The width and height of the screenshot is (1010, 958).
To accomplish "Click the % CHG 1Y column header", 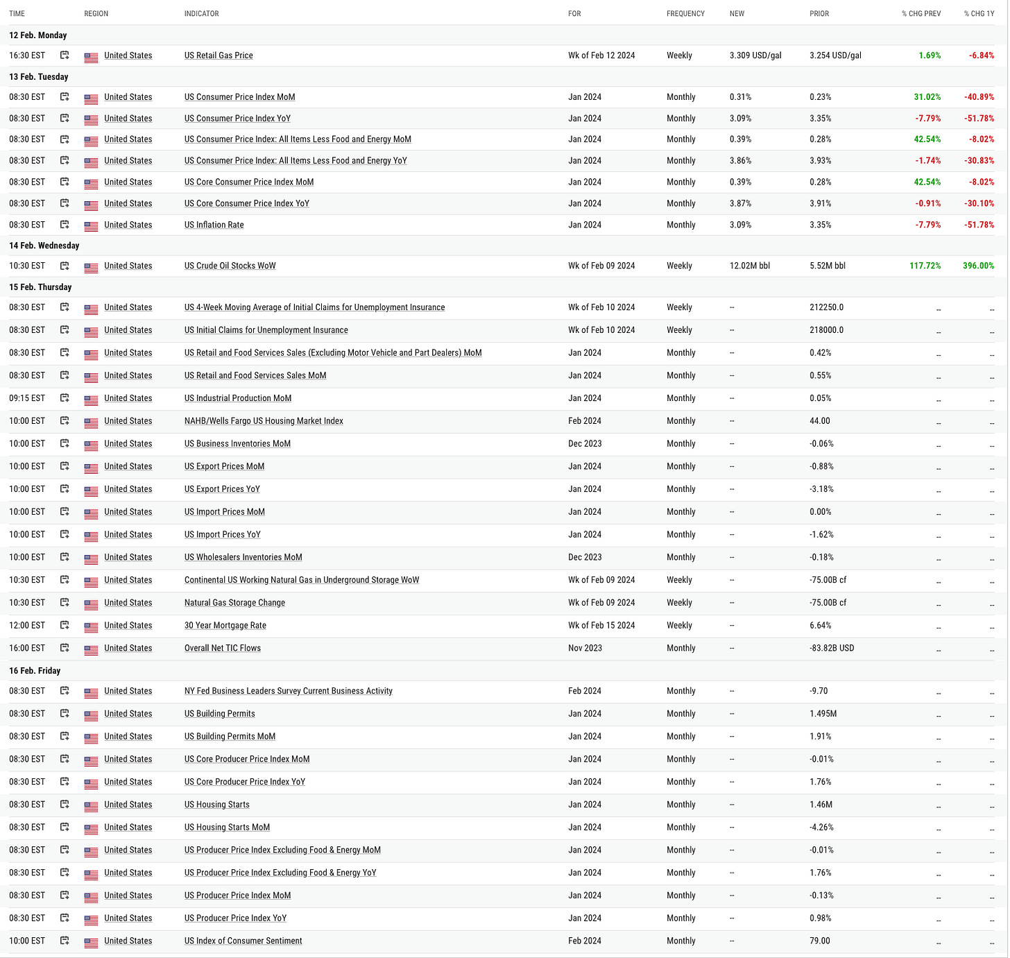I will tap(979, 14).
